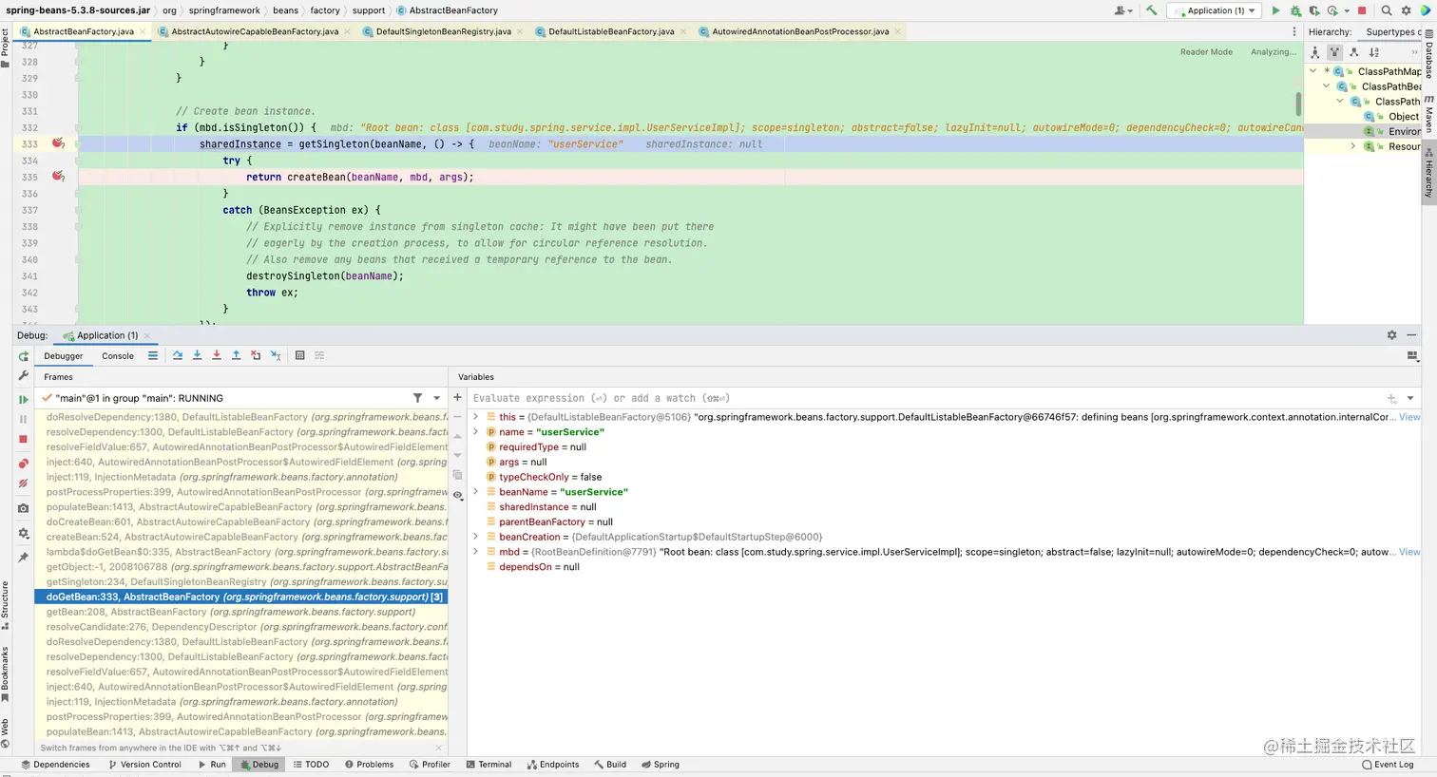Image resolution: width=1437 pixels, height=777 pixels.
Task: Open the Event Log
Action: (1388, 765)
